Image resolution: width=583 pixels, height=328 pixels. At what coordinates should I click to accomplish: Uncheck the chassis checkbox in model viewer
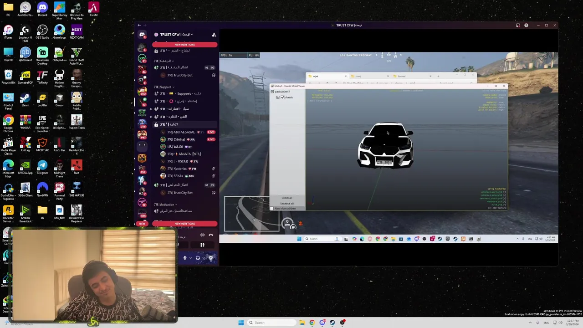click(282, 97)
